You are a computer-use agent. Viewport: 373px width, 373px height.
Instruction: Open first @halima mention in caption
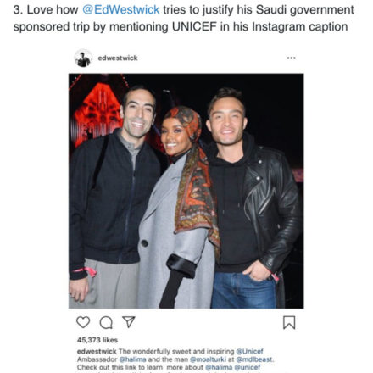(132, 359)
